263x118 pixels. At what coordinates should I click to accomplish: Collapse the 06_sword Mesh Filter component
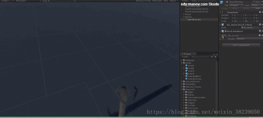point(220,25)
